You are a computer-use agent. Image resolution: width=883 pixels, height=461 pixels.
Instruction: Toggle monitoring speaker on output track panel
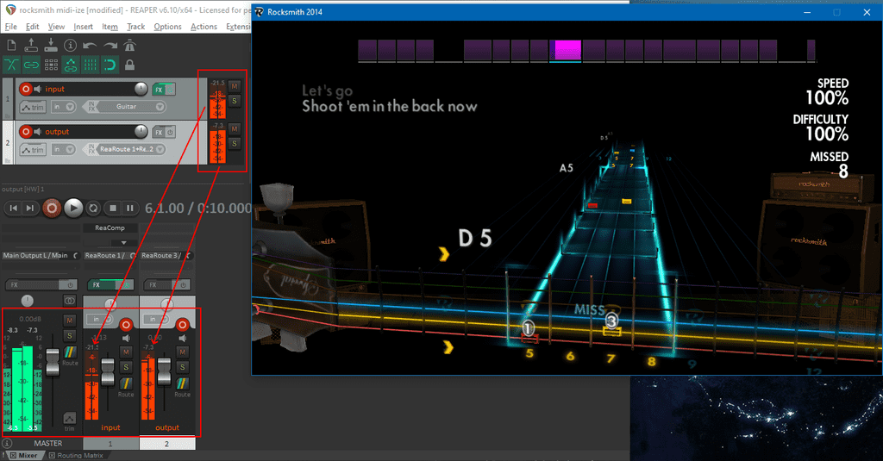coord(38,132)
